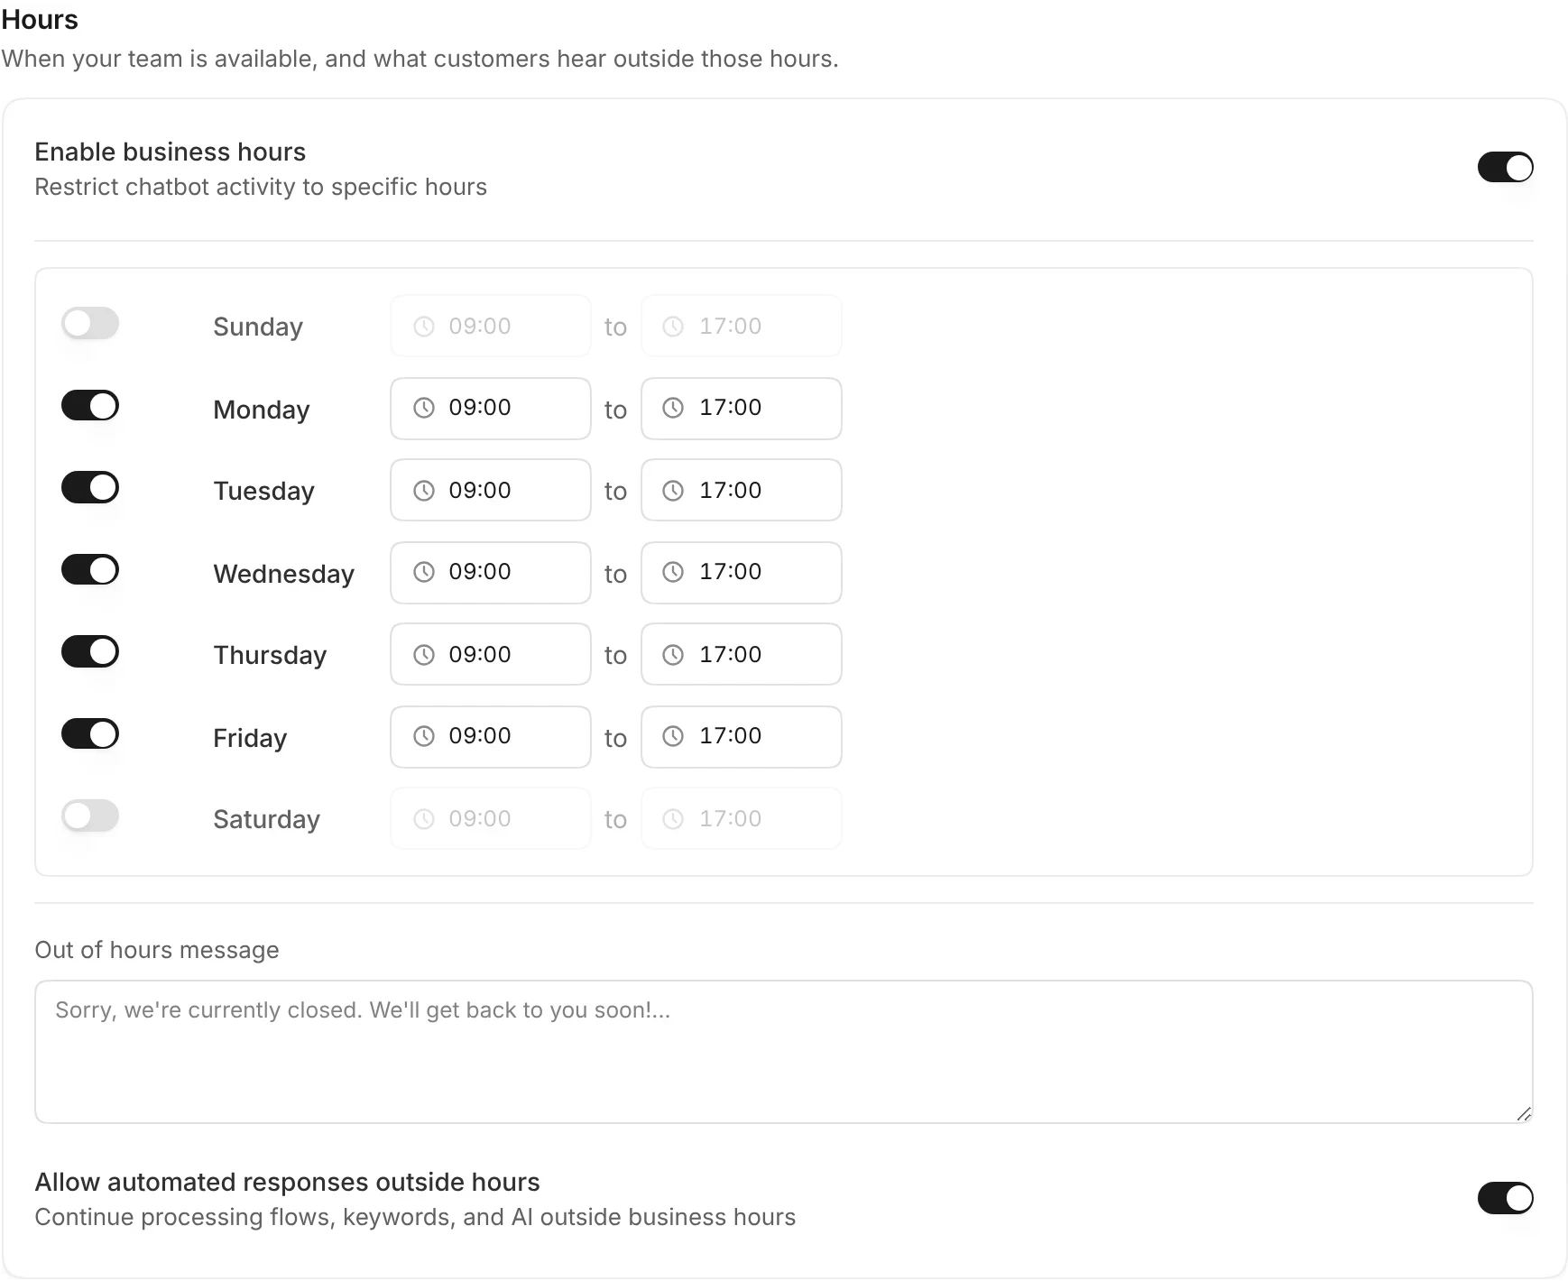Click the Wednesday day label
Image resolution: width=1568 pixels, height=1281 pixels.
coord(284,574)
